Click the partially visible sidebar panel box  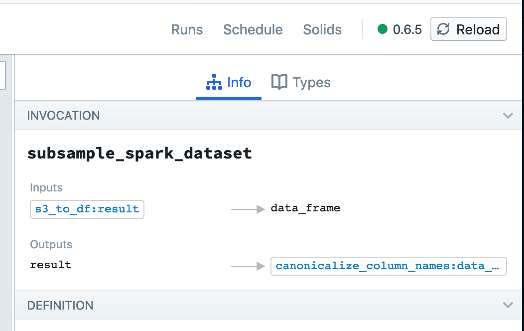pos(2,74)
